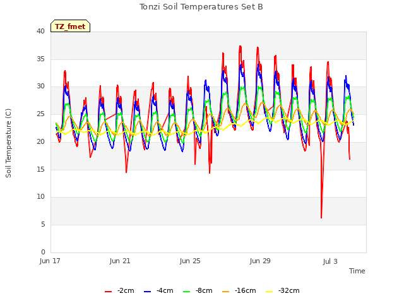Toggle the -4cm series legend entry
This screenshot has width=404, height=303.
click(158, 290)
